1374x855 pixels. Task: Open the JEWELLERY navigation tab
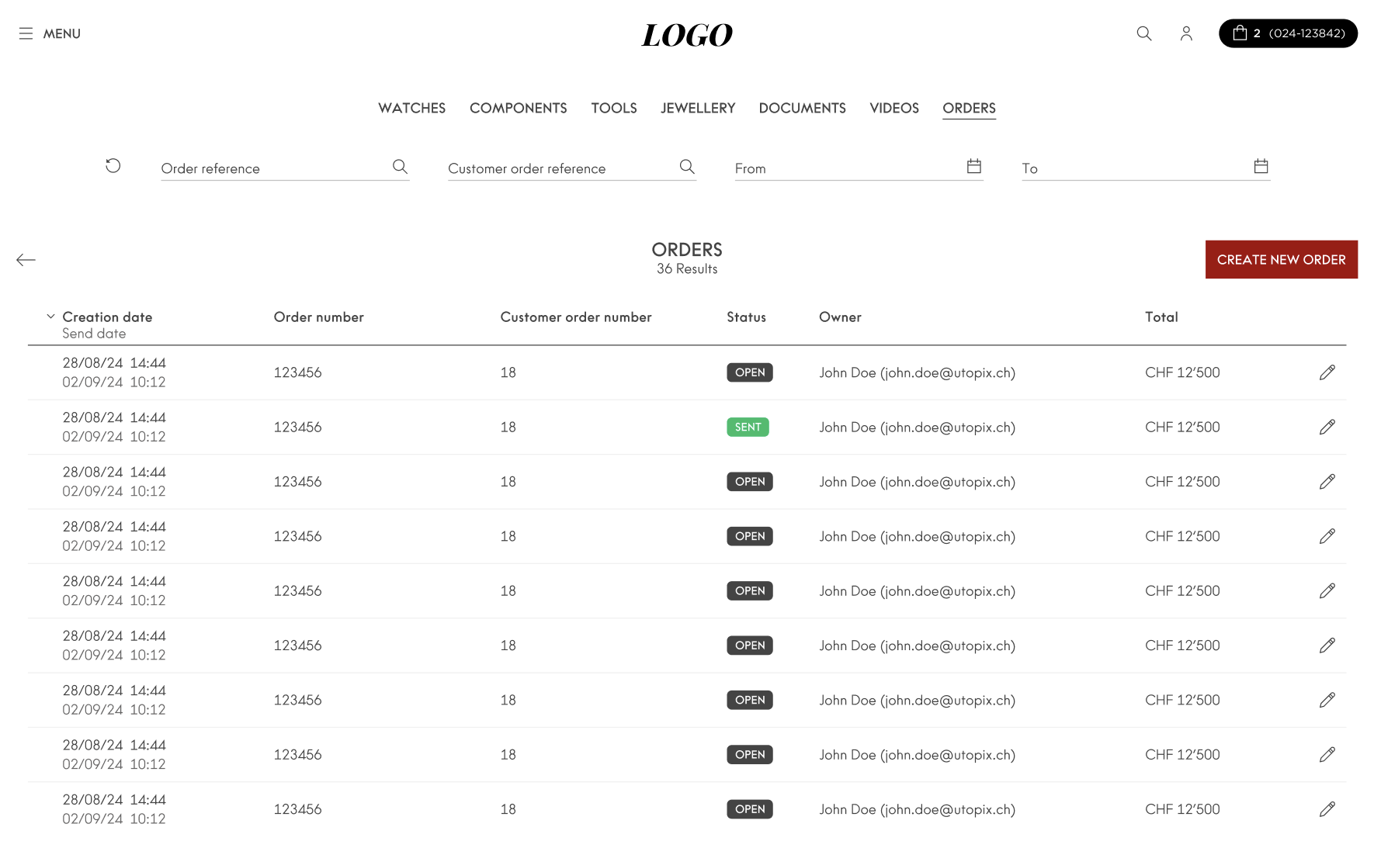coord(698,108)
